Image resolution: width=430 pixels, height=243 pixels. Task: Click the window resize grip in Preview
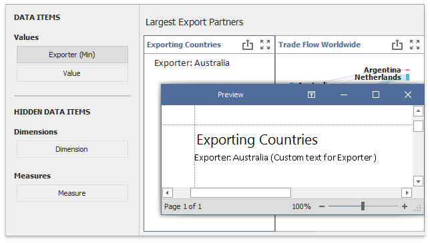pos(417,208)
